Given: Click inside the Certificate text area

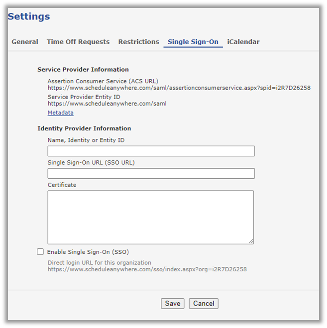Looking at the screenshot, I should point(150,217).
